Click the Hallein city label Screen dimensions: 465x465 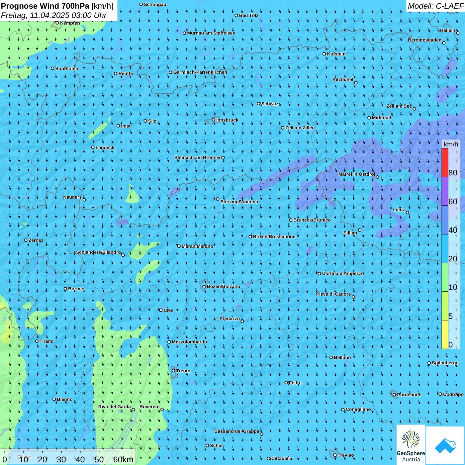coord(447,30)
